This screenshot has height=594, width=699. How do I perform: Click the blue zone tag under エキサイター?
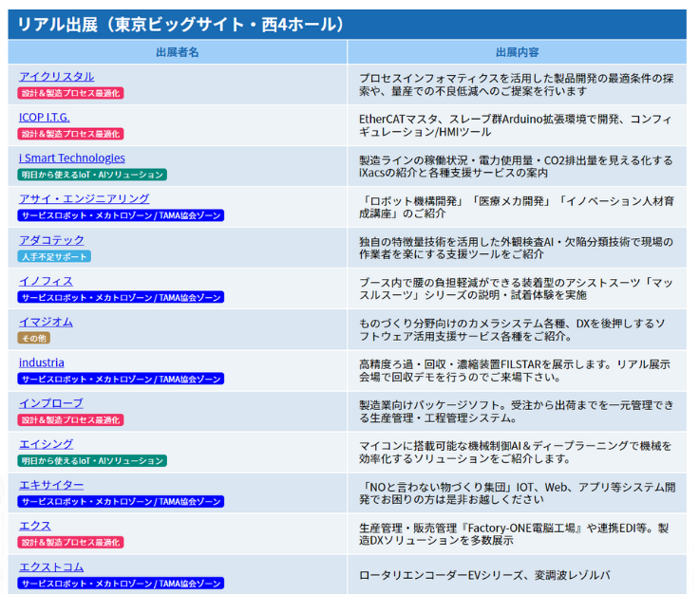click(x=121, y=502)
